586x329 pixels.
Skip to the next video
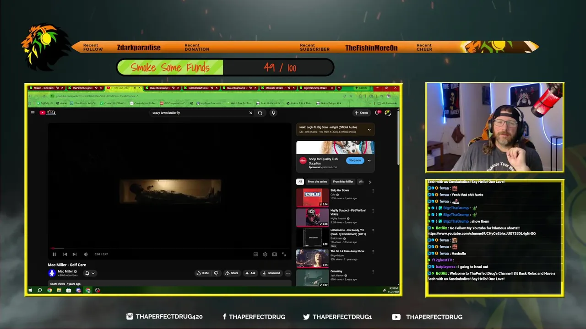pos(75,255)
